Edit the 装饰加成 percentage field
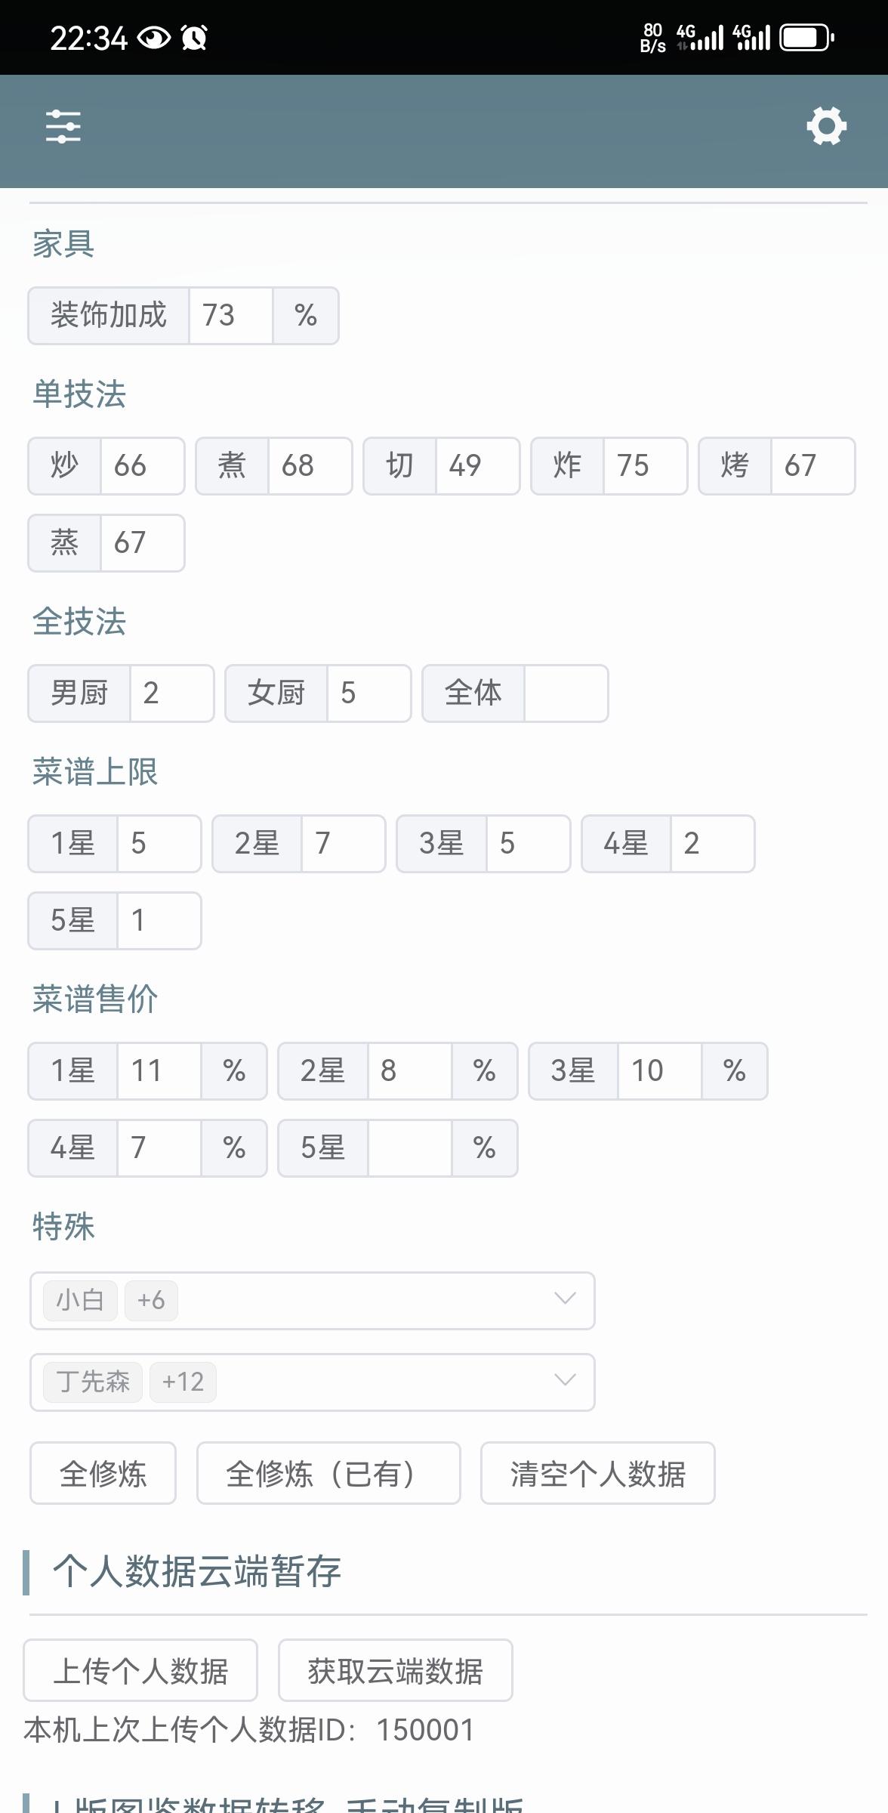The image size is (888, 1813). tap(230, 316)
